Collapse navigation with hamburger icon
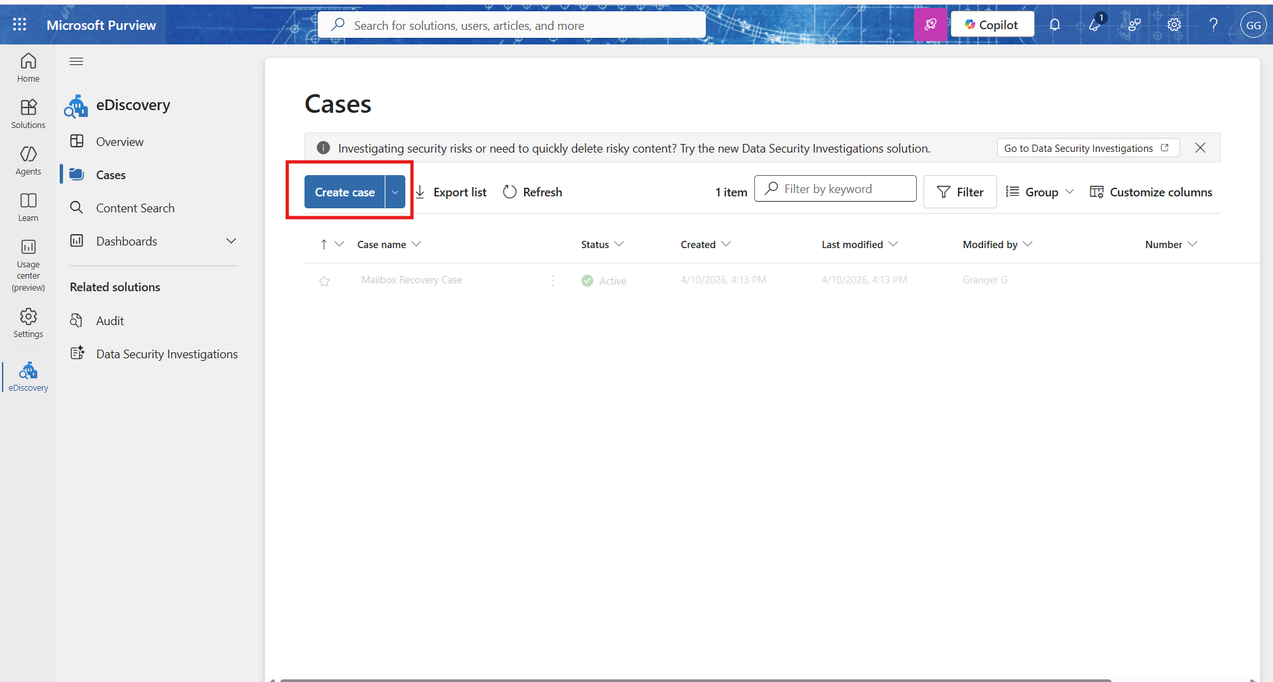The height and width of the screenshot is (682, 1273). tap(76, 62)
